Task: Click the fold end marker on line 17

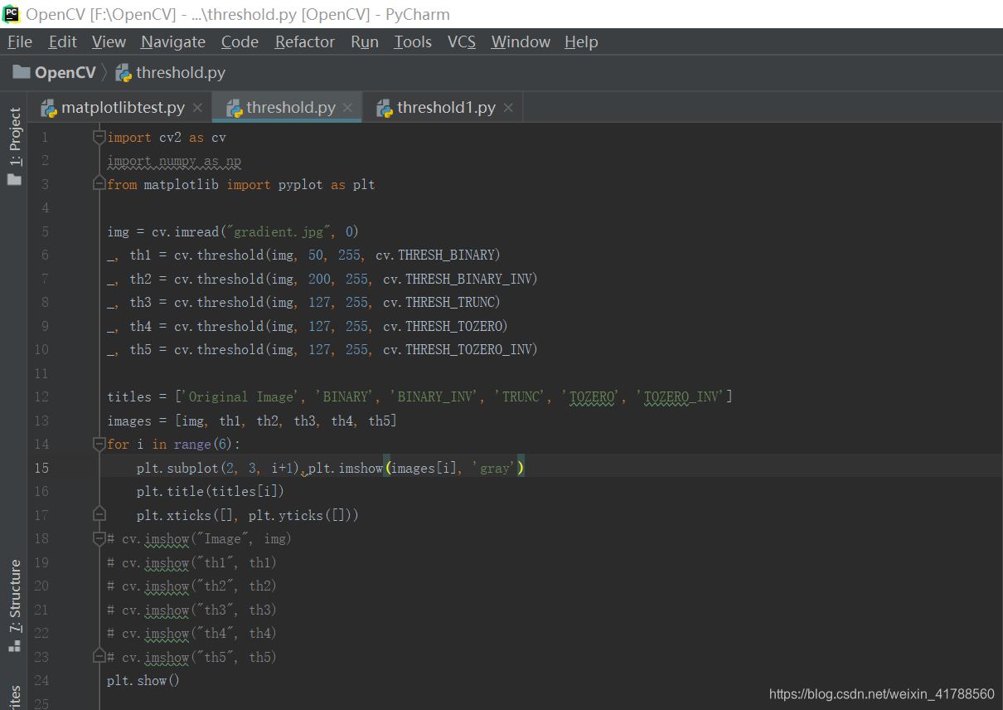Action: pyautogui.click(x=99, y=515)
